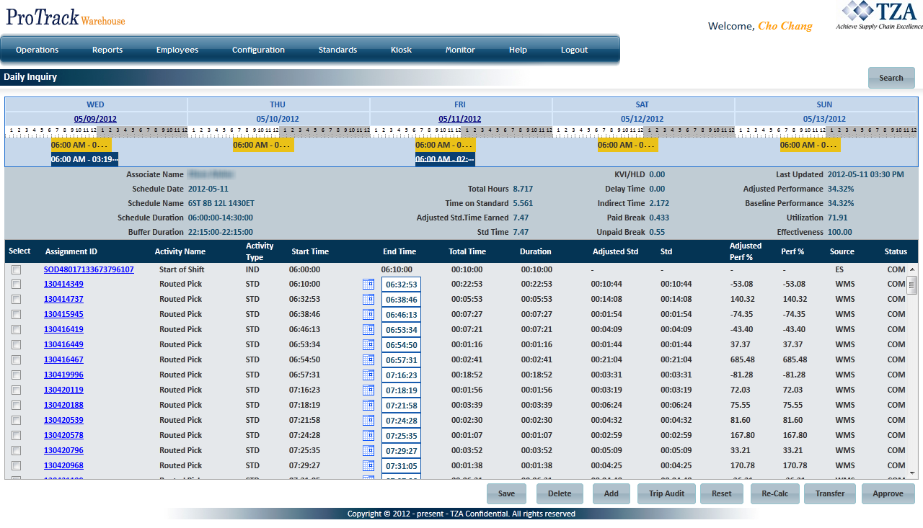The width and height of the screenshot is (923, 528).
Task: Open time picker icon for assignment 130420119
Action: click(368, 390)
